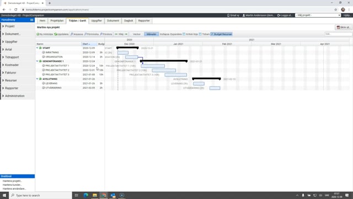Click the Förminska zoom-out button

point(91,34)
